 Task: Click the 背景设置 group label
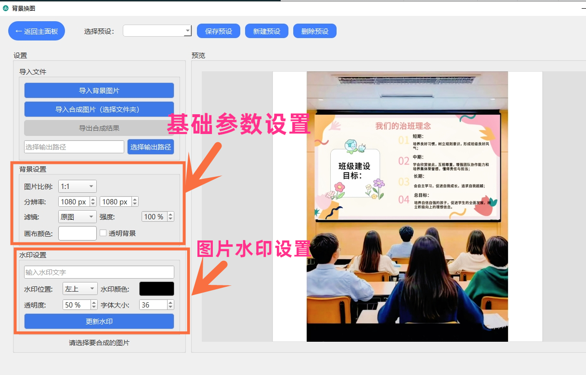pos(33,169)
